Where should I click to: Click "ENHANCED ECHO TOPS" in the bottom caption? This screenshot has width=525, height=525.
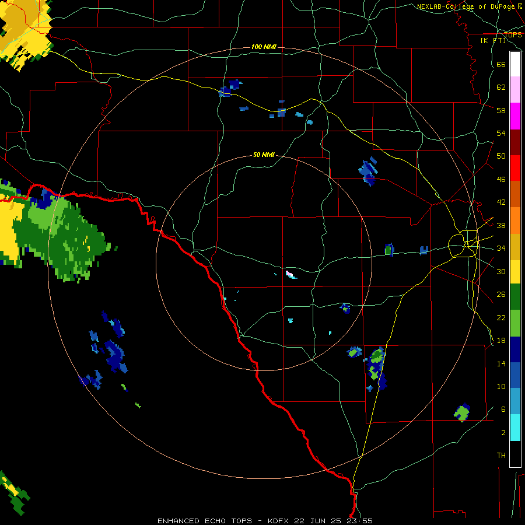[205, 521]
